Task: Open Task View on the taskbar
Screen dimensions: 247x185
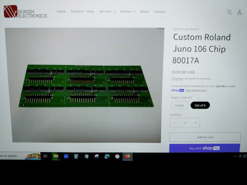Action: click(x=45, y=156)
